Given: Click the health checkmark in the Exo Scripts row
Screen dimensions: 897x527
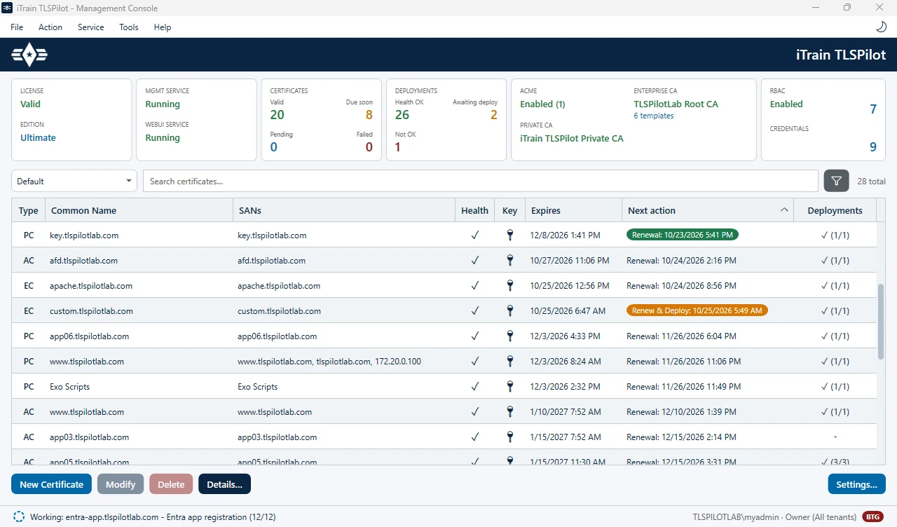Looking at the screenshot, I should 474,387.
